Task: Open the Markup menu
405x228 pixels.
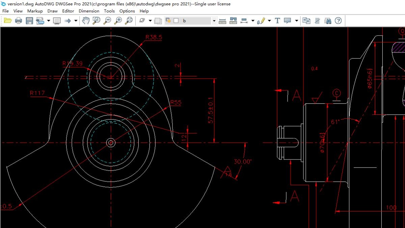Action: click(x=35, y=11)
